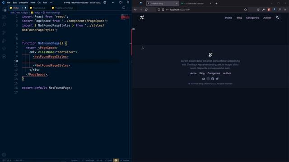
Task: Click the errors and warnings count in status bar
Action: [x=7, y=160]
